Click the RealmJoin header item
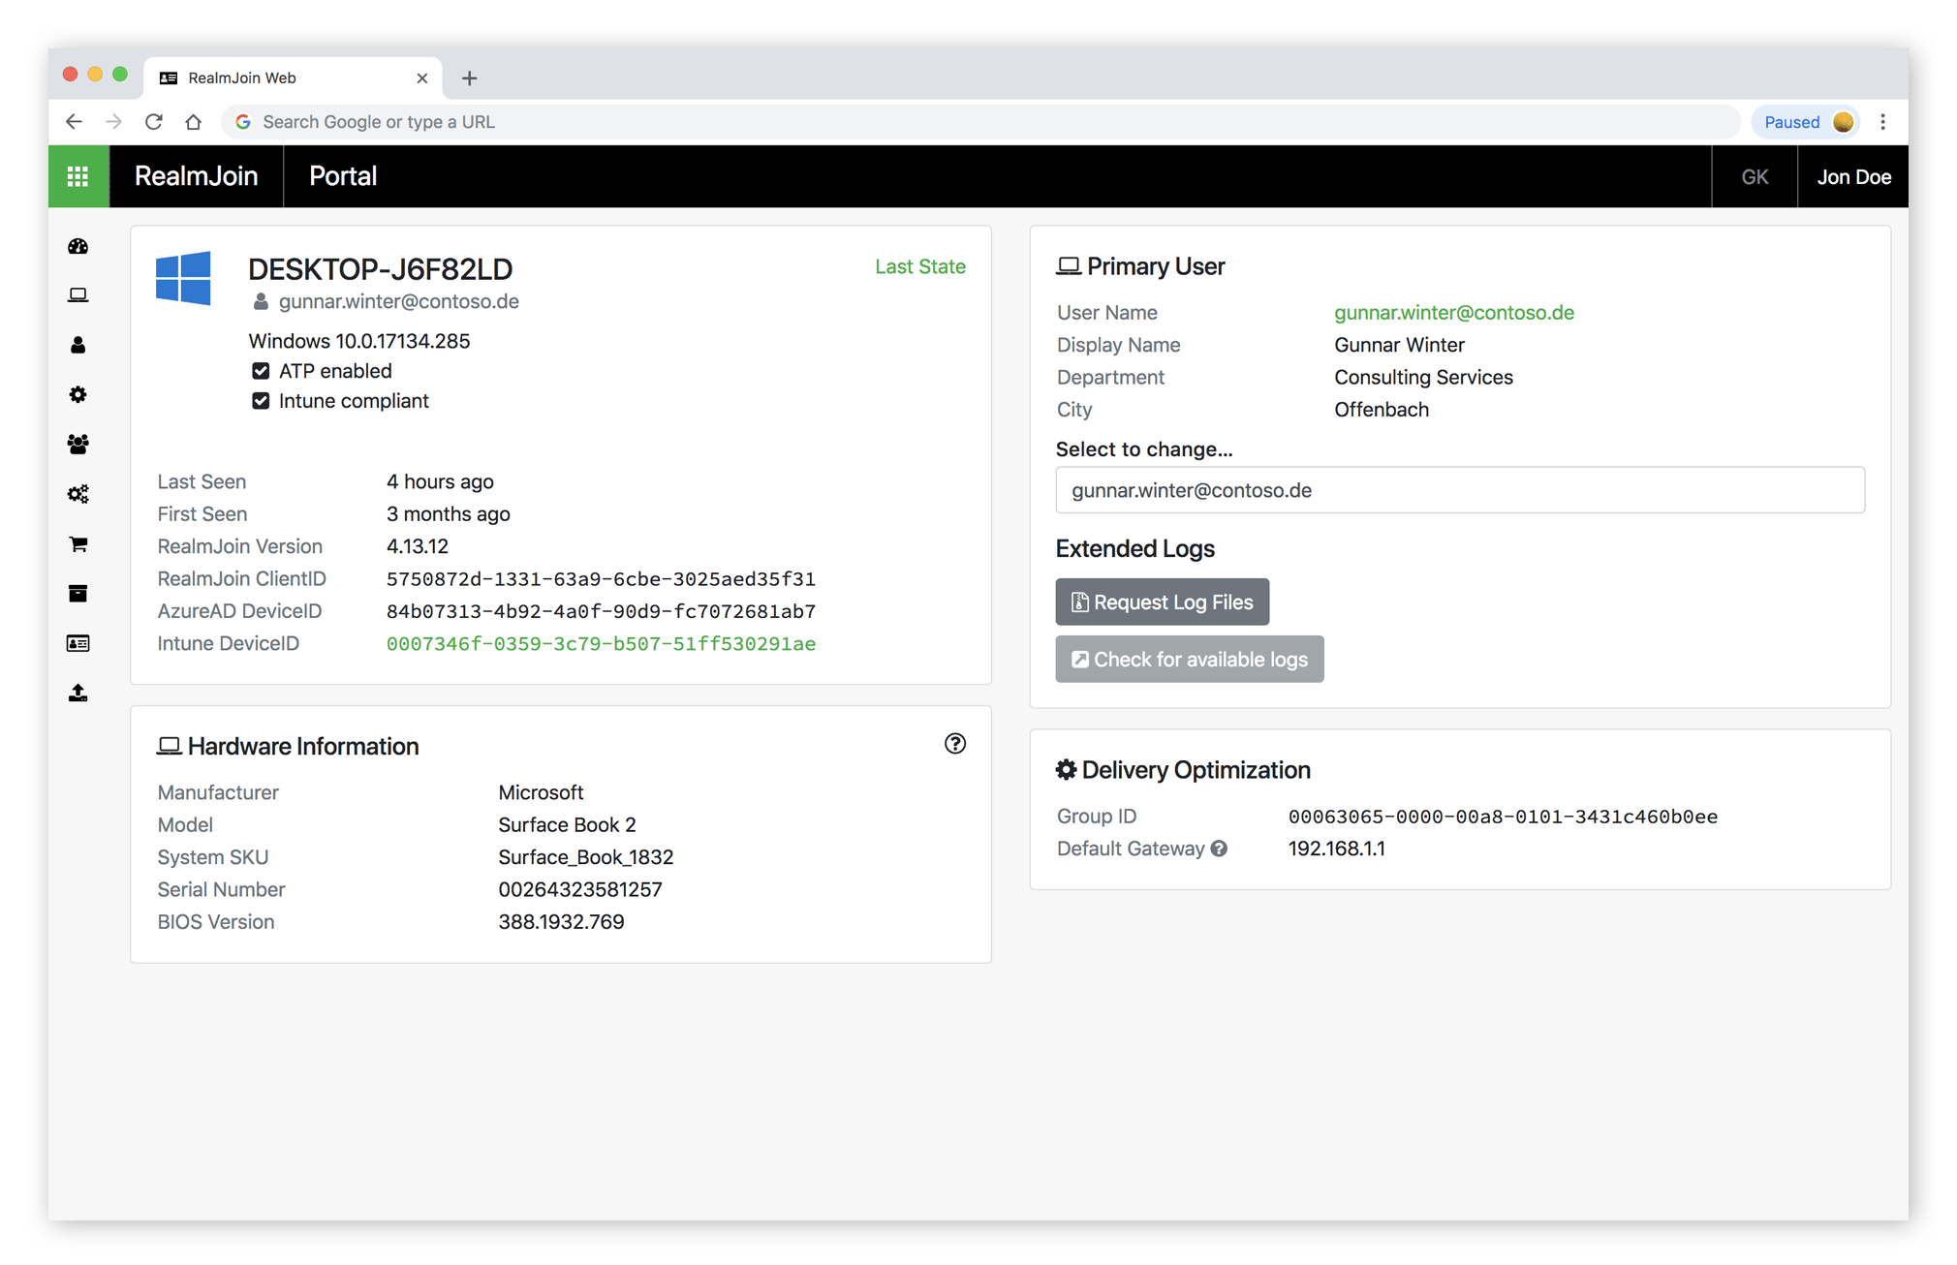The width and height of the screenshot is (1957, 1265). click(197, 176)
